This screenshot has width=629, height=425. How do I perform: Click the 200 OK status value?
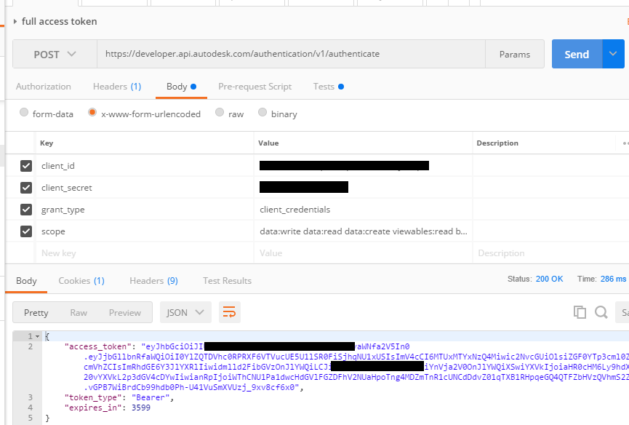click(x=549, y=279)
